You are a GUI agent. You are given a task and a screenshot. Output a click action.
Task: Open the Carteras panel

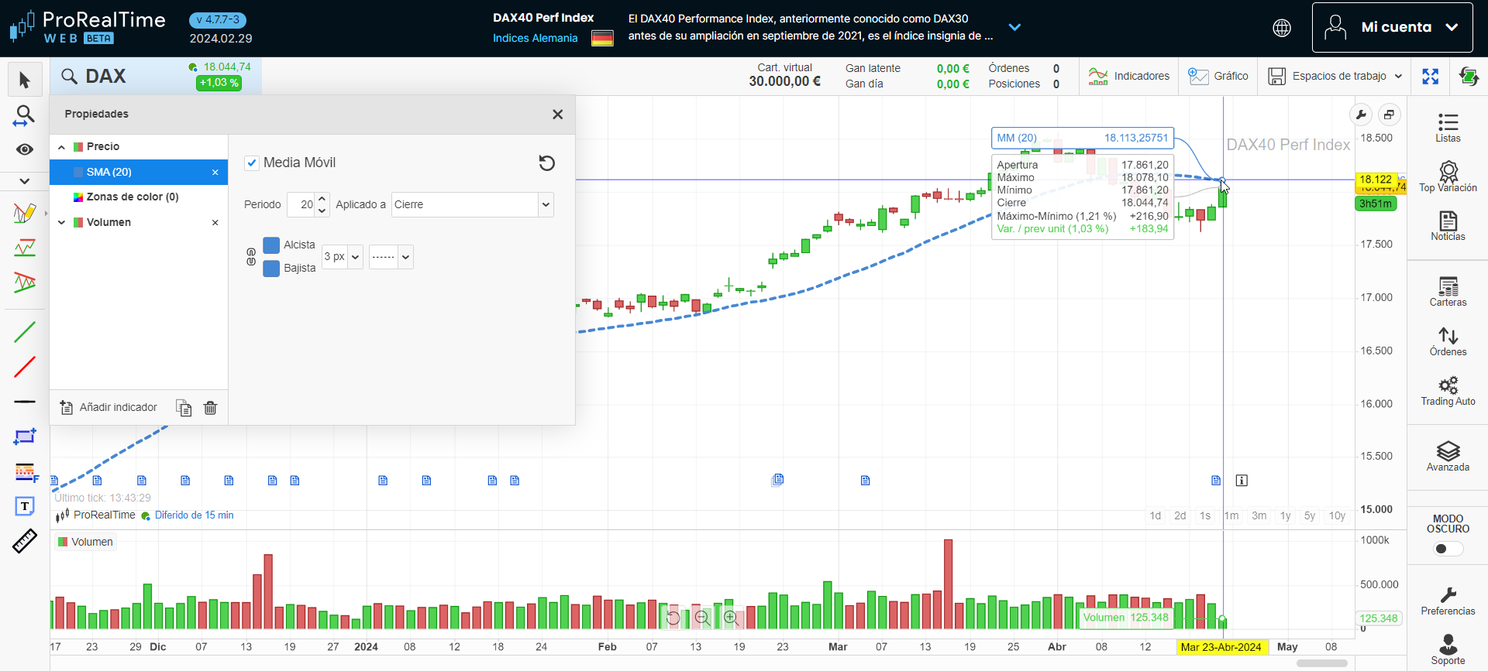1447,292
